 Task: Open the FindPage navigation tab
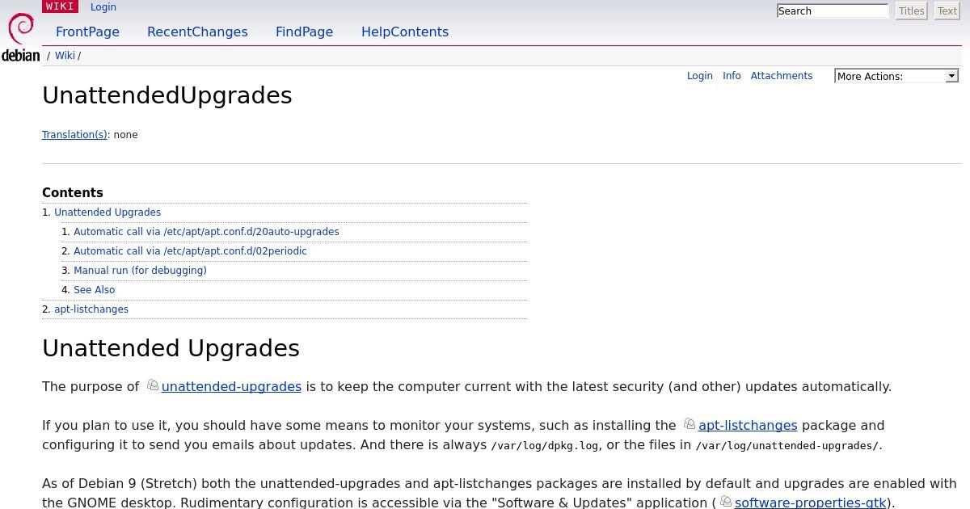304,32
